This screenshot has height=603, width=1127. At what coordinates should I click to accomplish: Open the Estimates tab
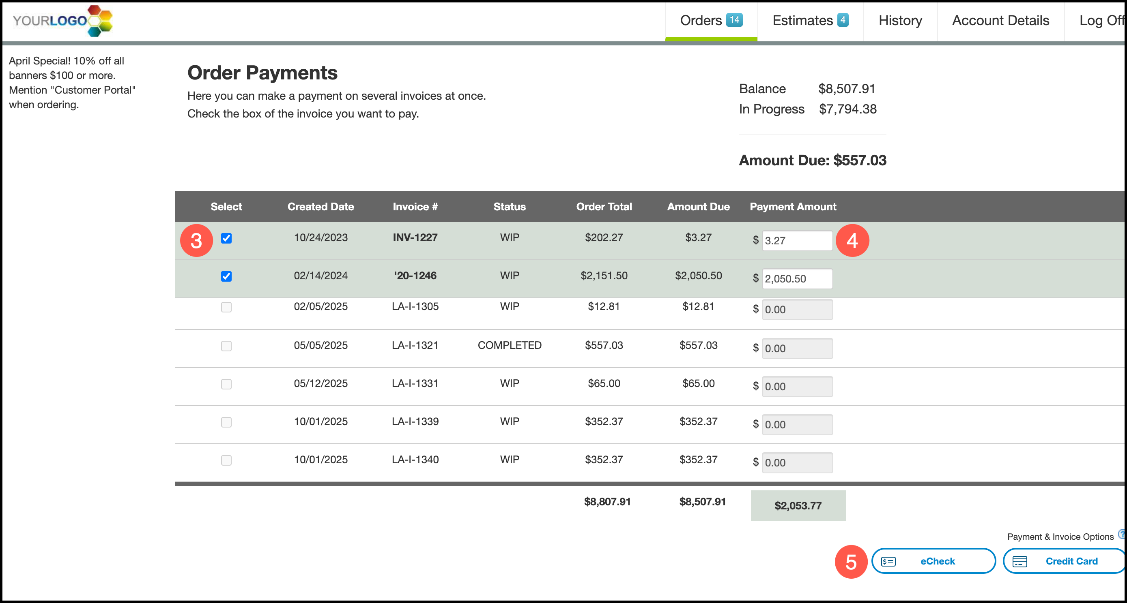coord(802,21)
